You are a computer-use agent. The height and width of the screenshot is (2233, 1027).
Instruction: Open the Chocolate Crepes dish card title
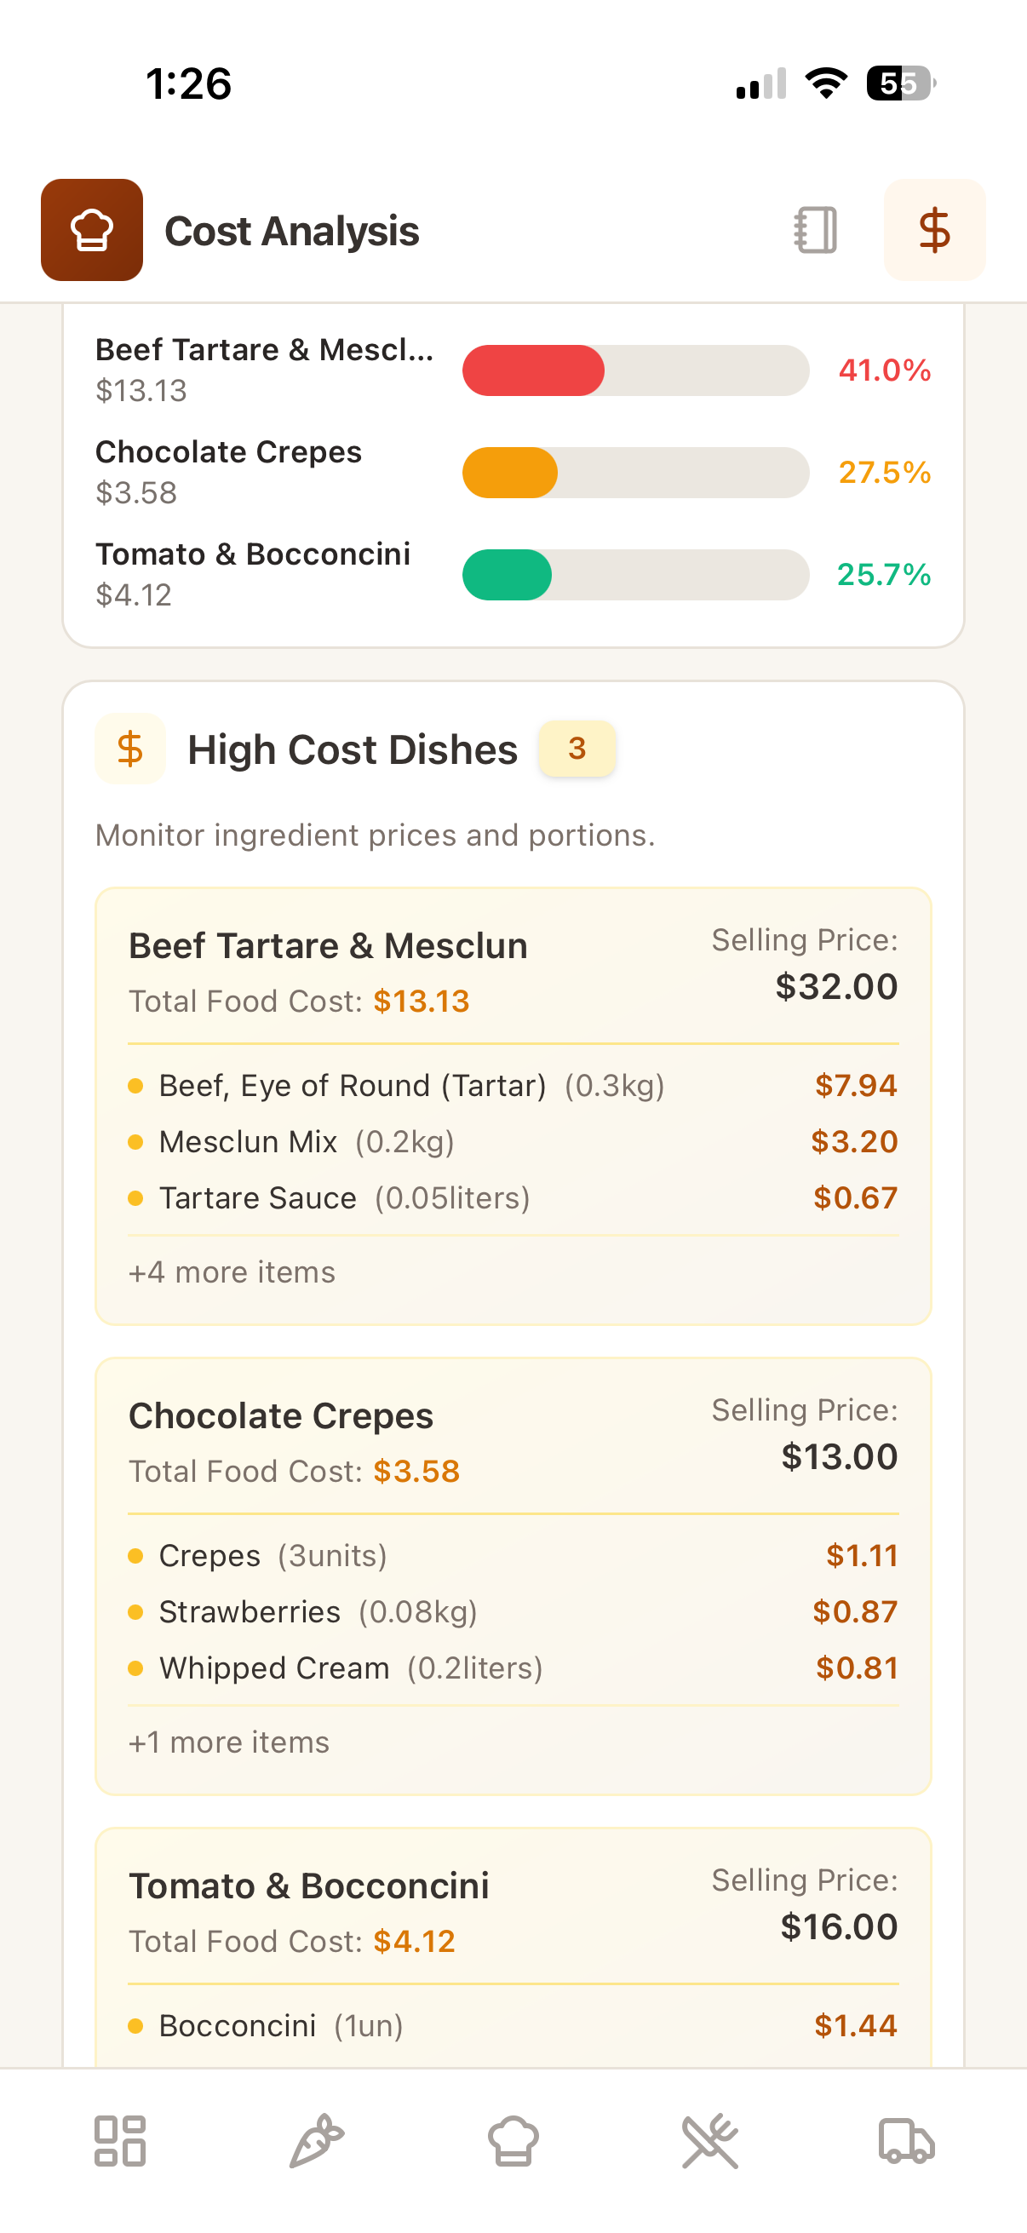tap(281, 1415)
